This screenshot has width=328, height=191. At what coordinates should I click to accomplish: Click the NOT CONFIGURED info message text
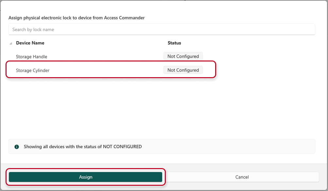(83, 147)
